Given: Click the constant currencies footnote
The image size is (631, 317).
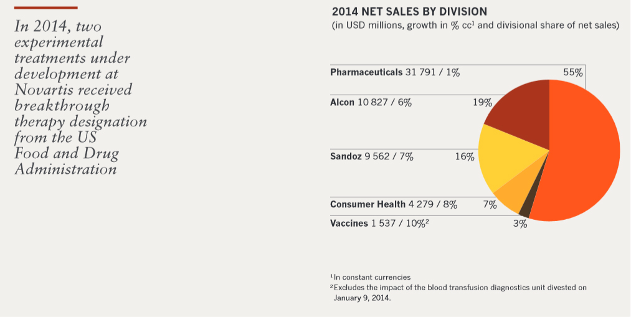Looking at the screenshot, I should click(x=370, y=277).
